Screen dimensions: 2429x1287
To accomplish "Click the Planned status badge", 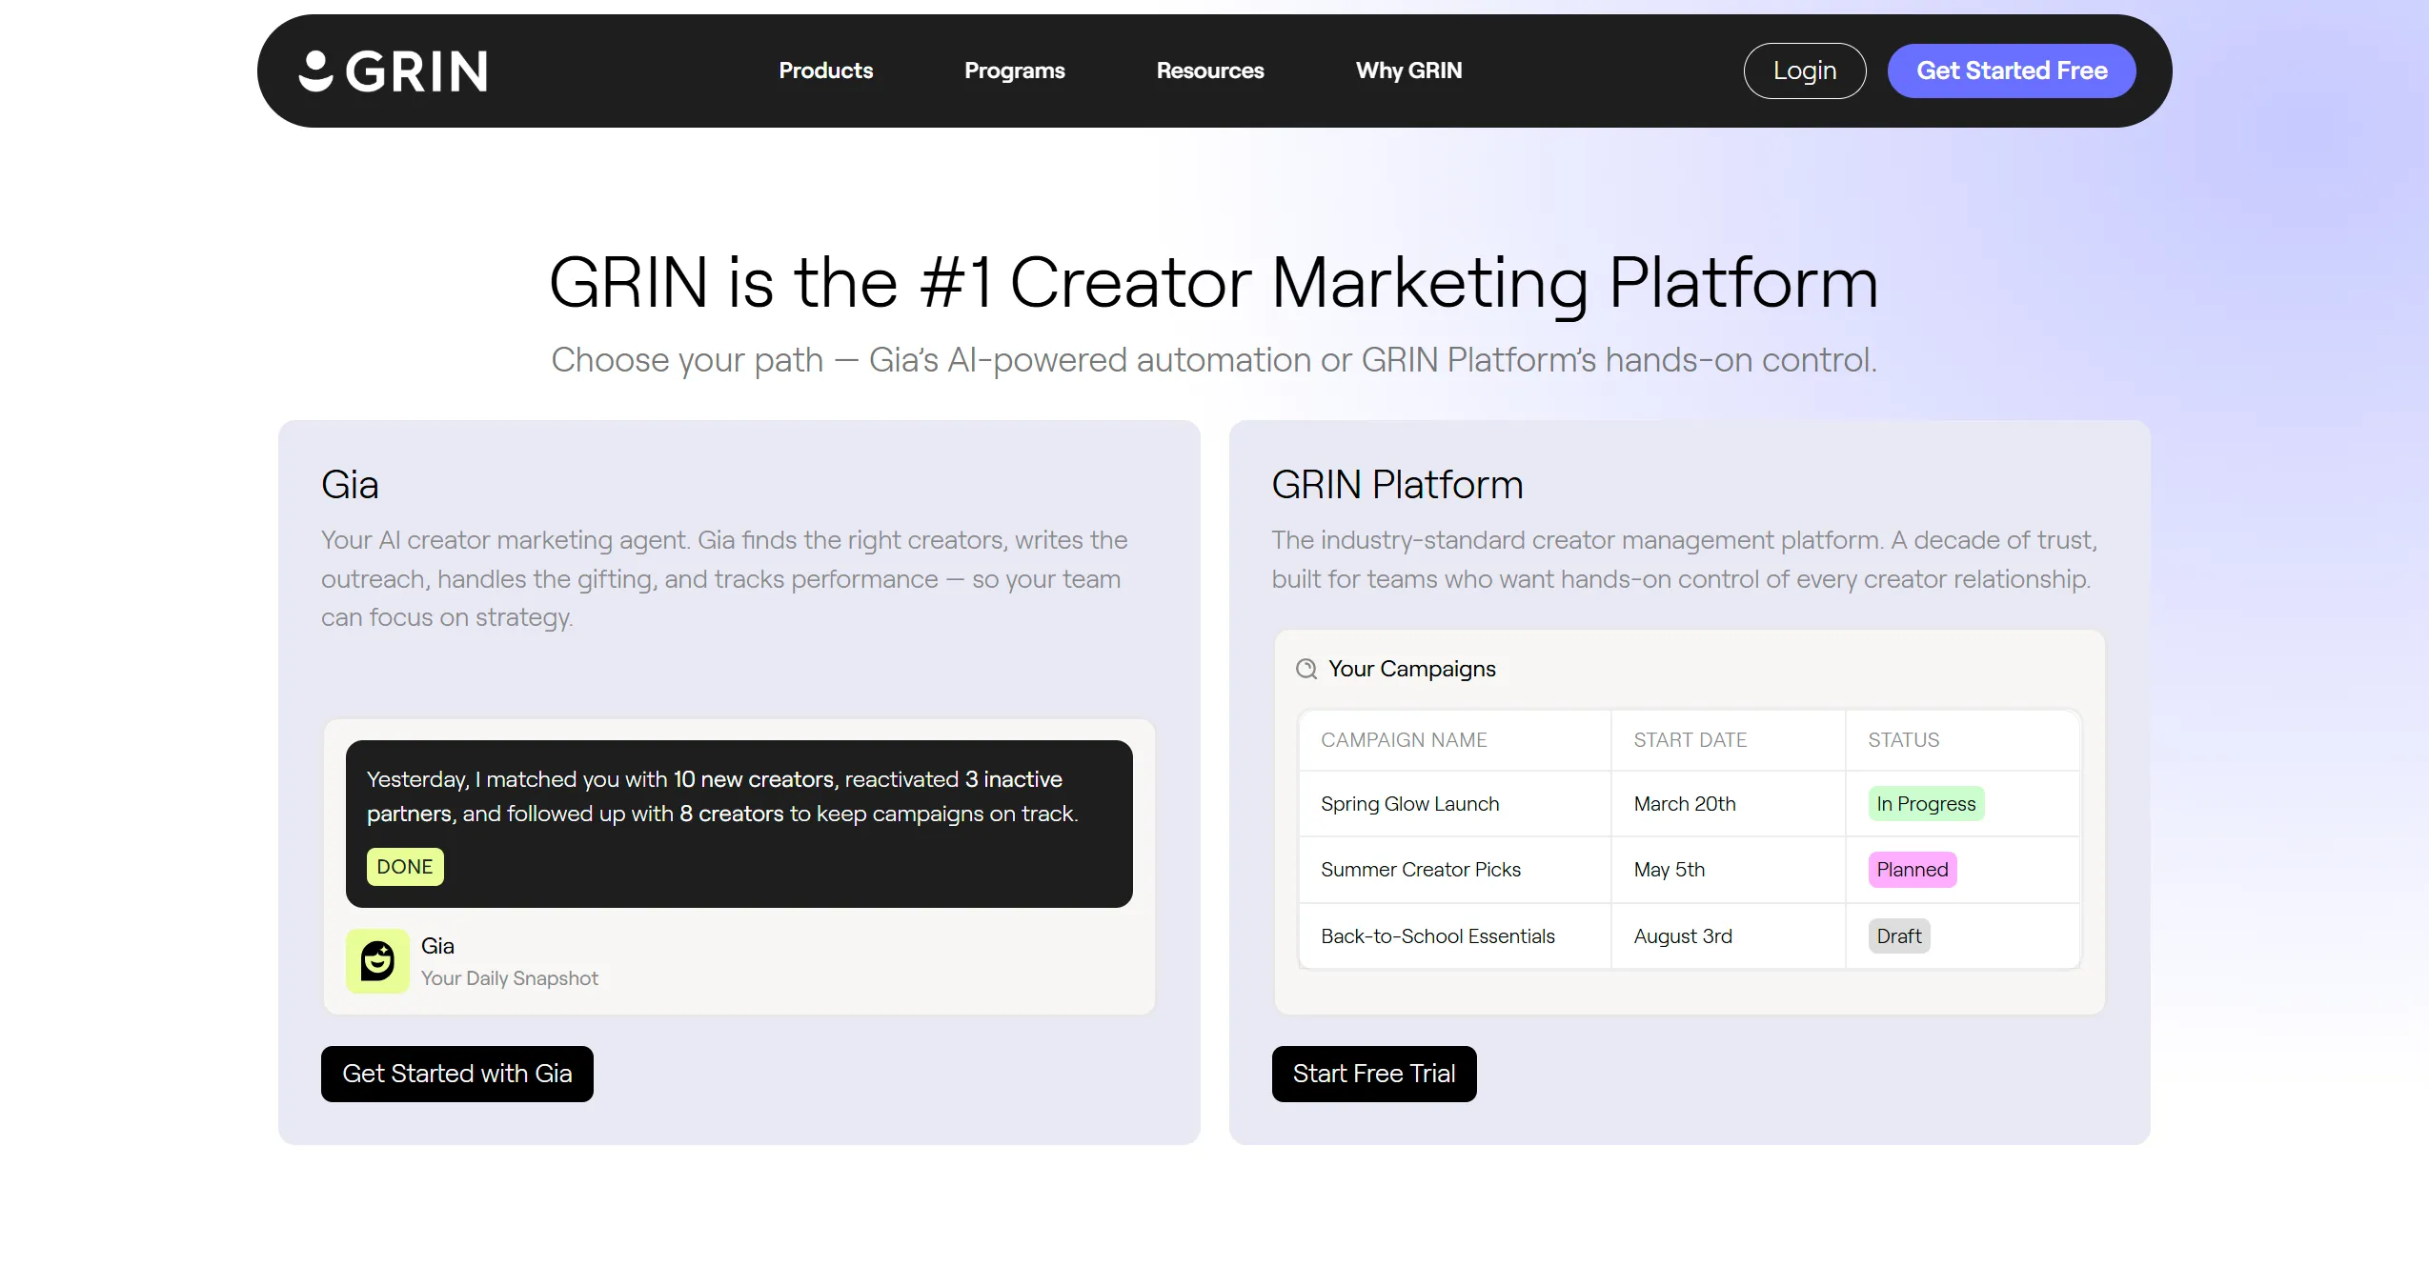I will [x=1911, y=869].
